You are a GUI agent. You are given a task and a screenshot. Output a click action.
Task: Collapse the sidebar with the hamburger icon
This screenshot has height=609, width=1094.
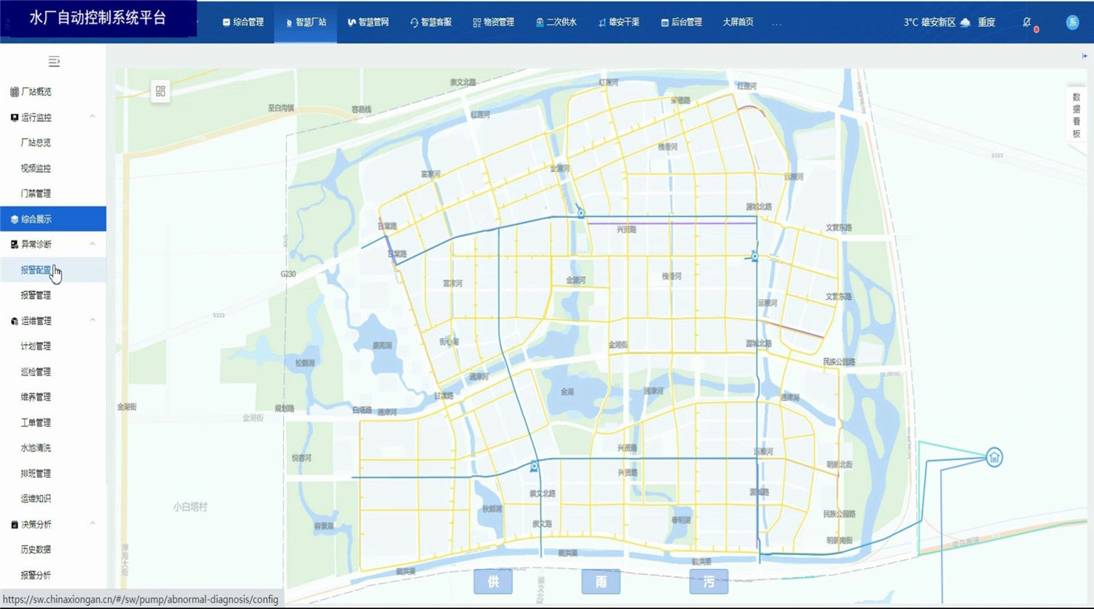(x=54, y=61)
